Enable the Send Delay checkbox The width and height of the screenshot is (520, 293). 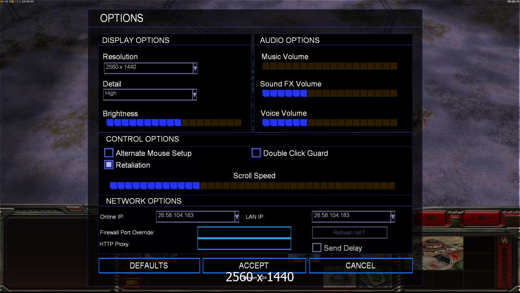coord(317,248)
